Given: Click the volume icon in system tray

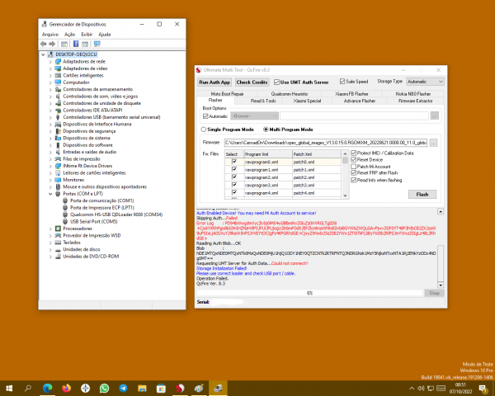Looking at the screenshot, I should coord(421,388).
